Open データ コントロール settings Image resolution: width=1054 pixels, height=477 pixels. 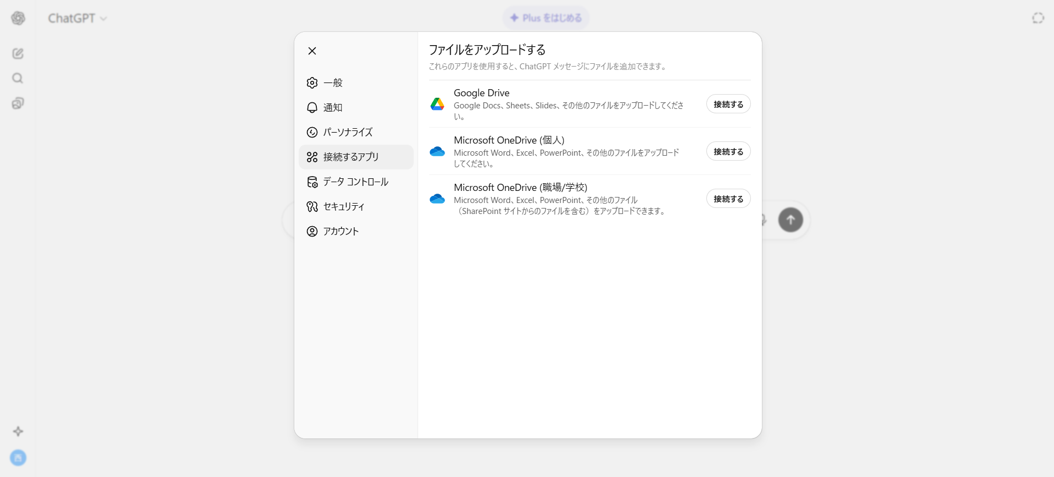355,182
